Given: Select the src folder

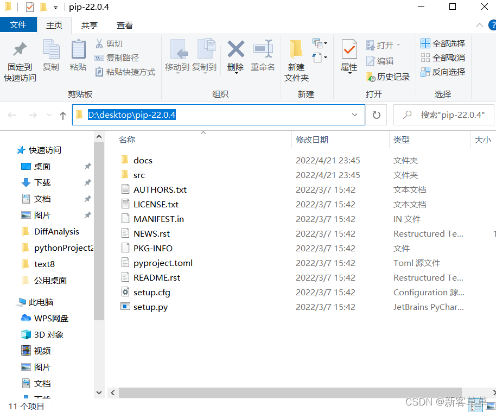Looking at the screenshot, I should click(x=139, y=175).
